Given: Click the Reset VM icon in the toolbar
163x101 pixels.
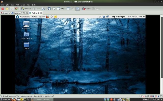Looking at the screenshot, I should [x=16, y=9].
